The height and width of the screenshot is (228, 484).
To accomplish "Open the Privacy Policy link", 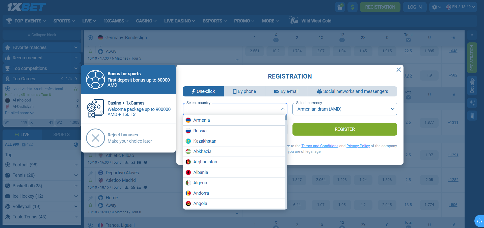I will [358, 146].
